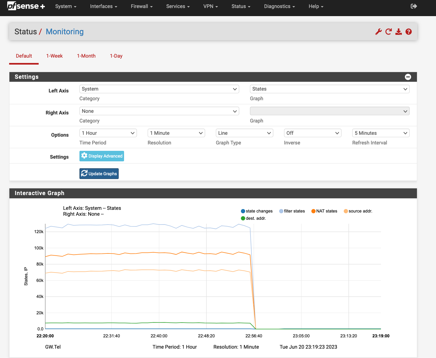
Task: Click the 'States, IP' y-axis title
Action: coord(26,276)
